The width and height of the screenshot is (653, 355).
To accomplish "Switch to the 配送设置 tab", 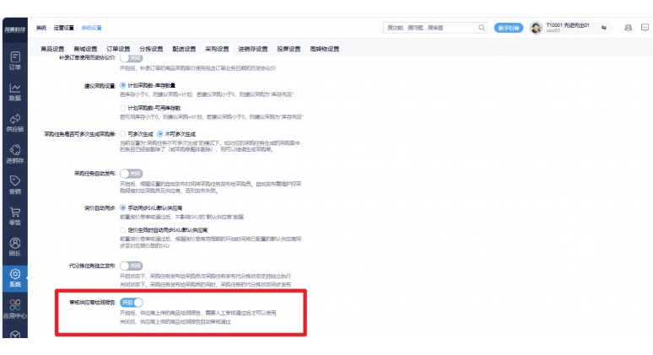I will (x=184, y=49).
